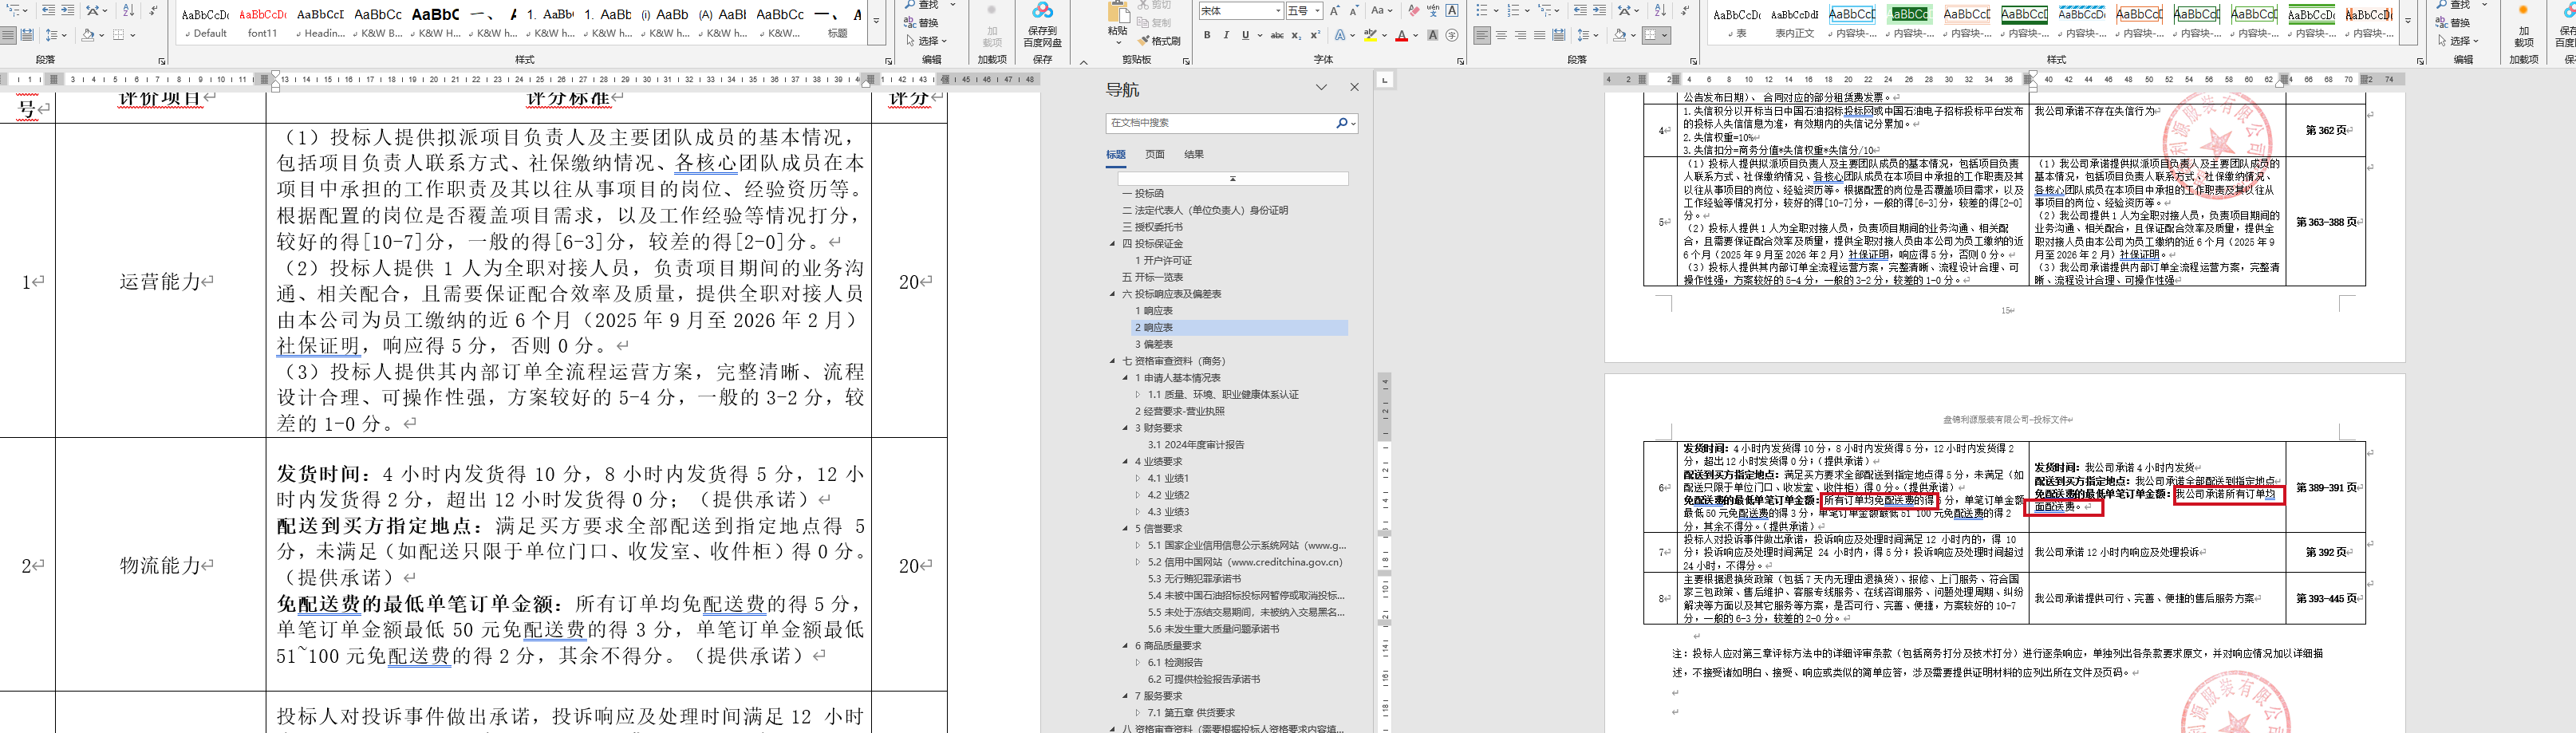Click the search magnifier in navigation pane
Screen dimensions: 2576x733
pos(1342,123)
